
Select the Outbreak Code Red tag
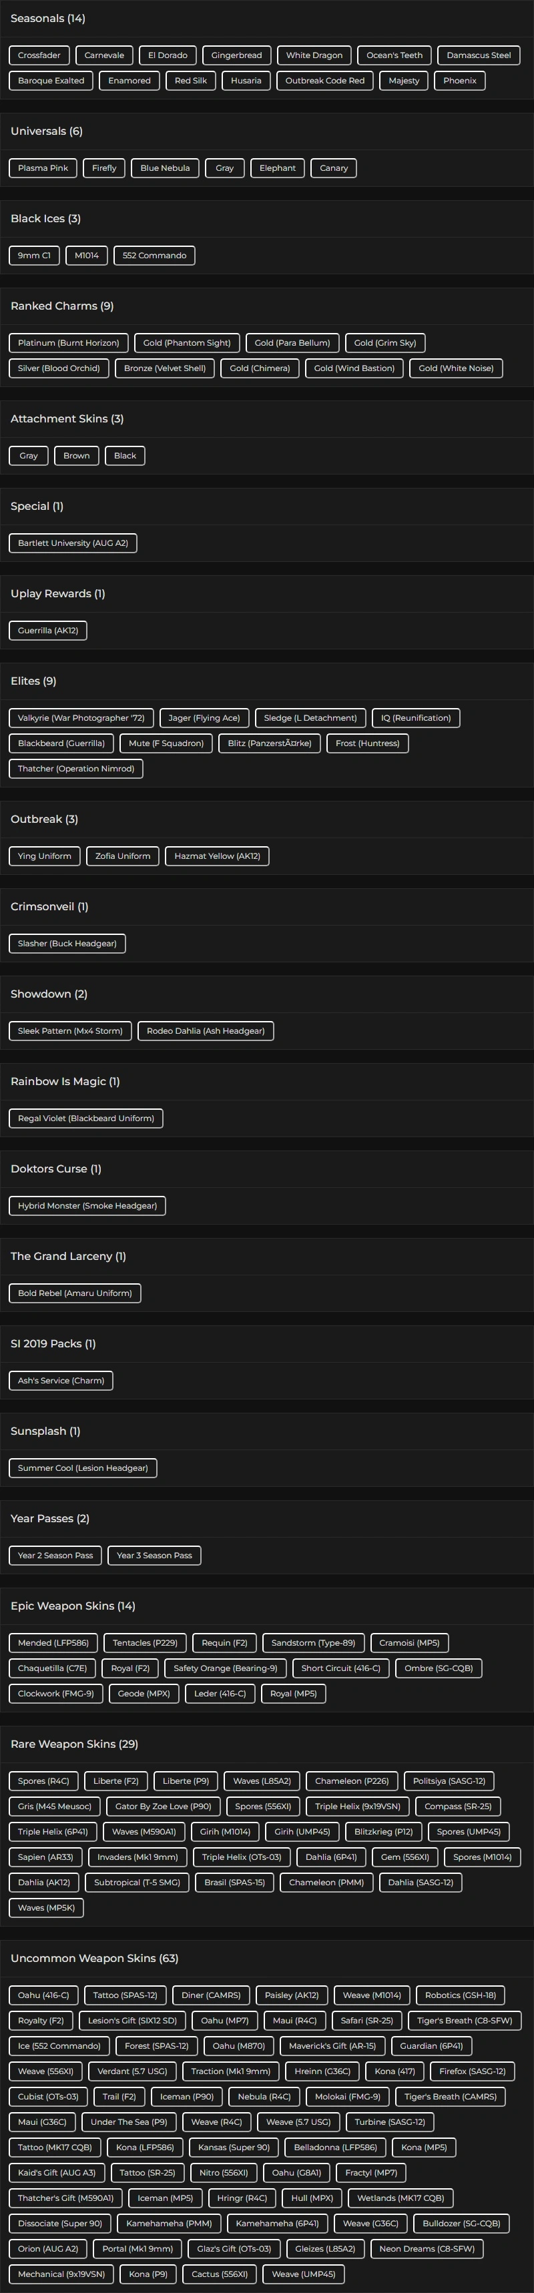[325, 81]
